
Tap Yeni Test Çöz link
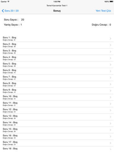(x=103, y=11)
